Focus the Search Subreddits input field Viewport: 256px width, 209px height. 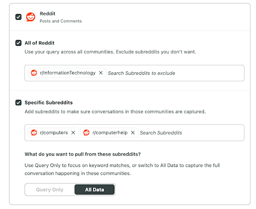tap(191, 133)
